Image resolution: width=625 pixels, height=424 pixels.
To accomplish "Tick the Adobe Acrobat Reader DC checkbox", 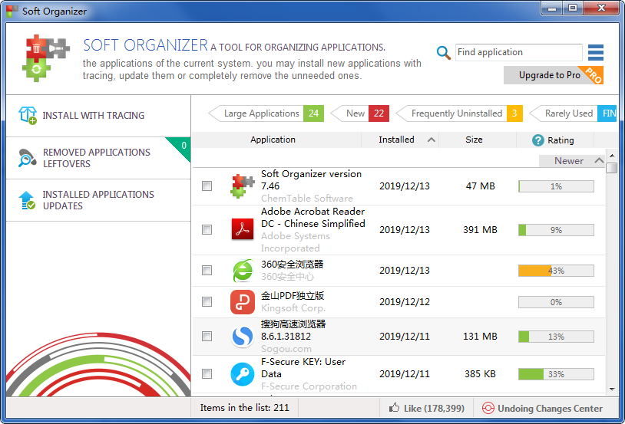I will click(207, 230).
